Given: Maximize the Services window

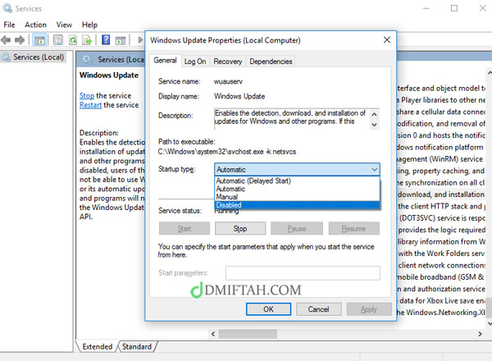Looking at the screenshot, I should tap(454, 8).
